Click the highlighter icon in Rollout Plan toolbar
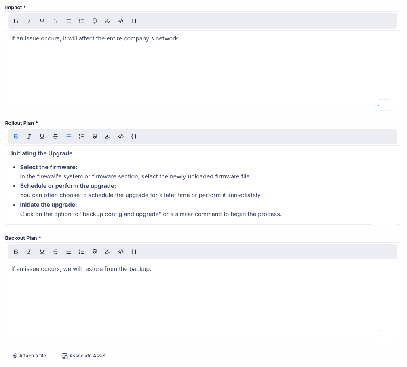The width and height of the screenshot is (407, 367). 95,136
